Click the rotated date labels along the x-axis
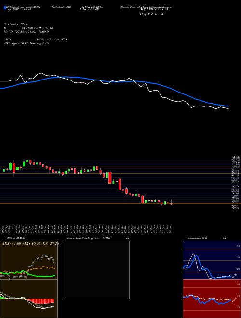Viewport: 241px width, 318px height. tap(88, 228)
